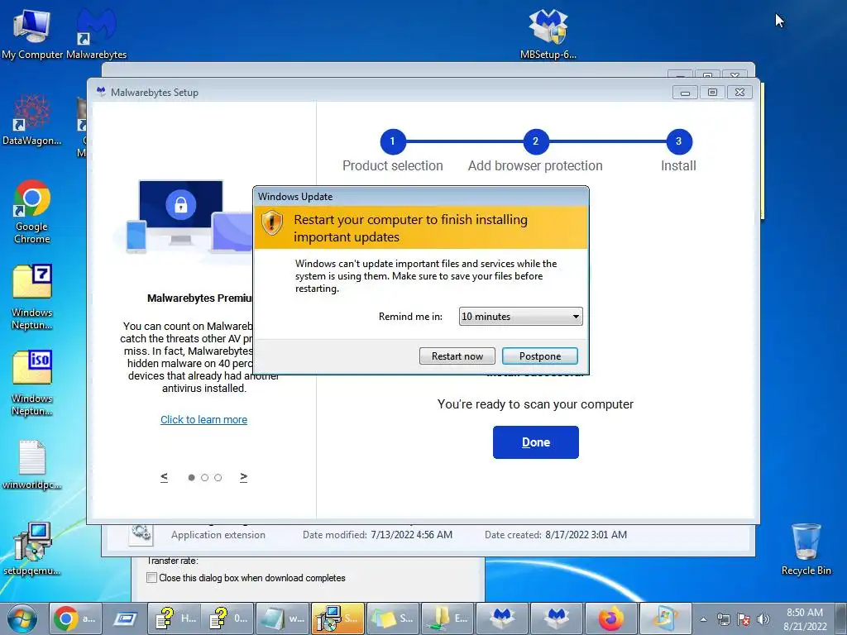The width and height of the screenshot is (847, 635).
Task: Switch to the first Malwarebytes taskbar button
Action: tap(502, 618)
